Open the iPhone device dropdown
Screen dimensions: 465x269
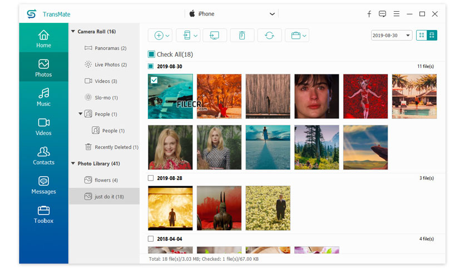[232, 14]
